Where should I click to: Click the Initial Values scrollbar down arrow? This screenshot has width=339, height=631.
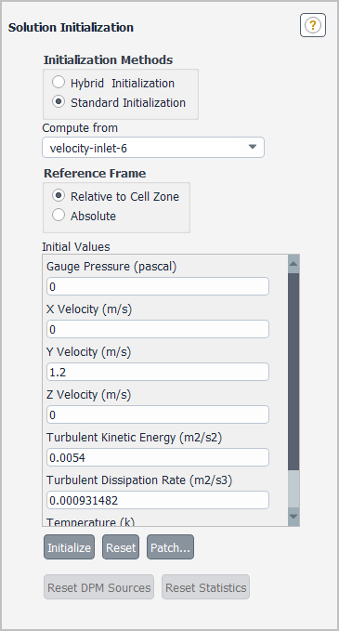(293, 517)
